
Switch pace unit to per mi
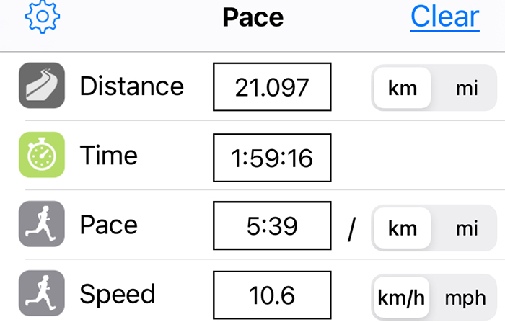(467, 228)
